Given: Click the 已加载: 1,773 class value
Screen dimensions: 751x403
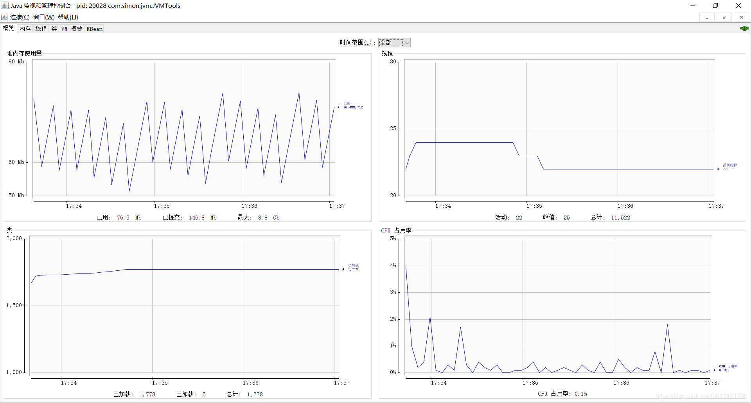Looking at the screenshot, I should (x=134, y=394).
